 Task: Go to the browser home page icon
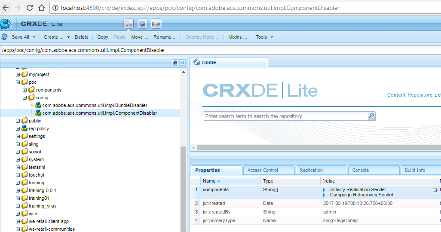42,8
